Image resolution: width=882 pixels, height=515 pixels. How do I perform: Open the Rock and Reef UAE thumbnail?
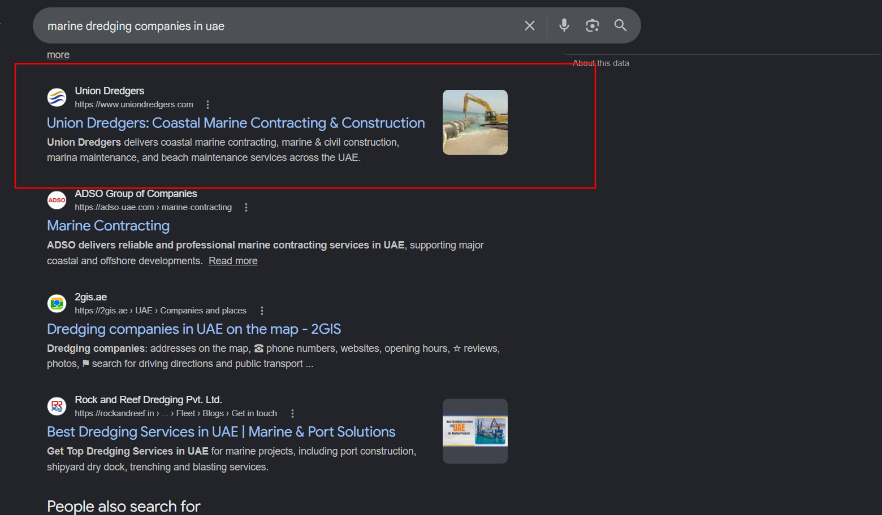(475, 431)
